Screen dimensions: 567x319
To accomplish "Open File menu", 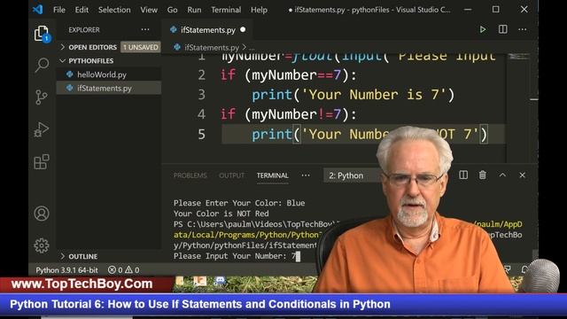I will point(59,10).
